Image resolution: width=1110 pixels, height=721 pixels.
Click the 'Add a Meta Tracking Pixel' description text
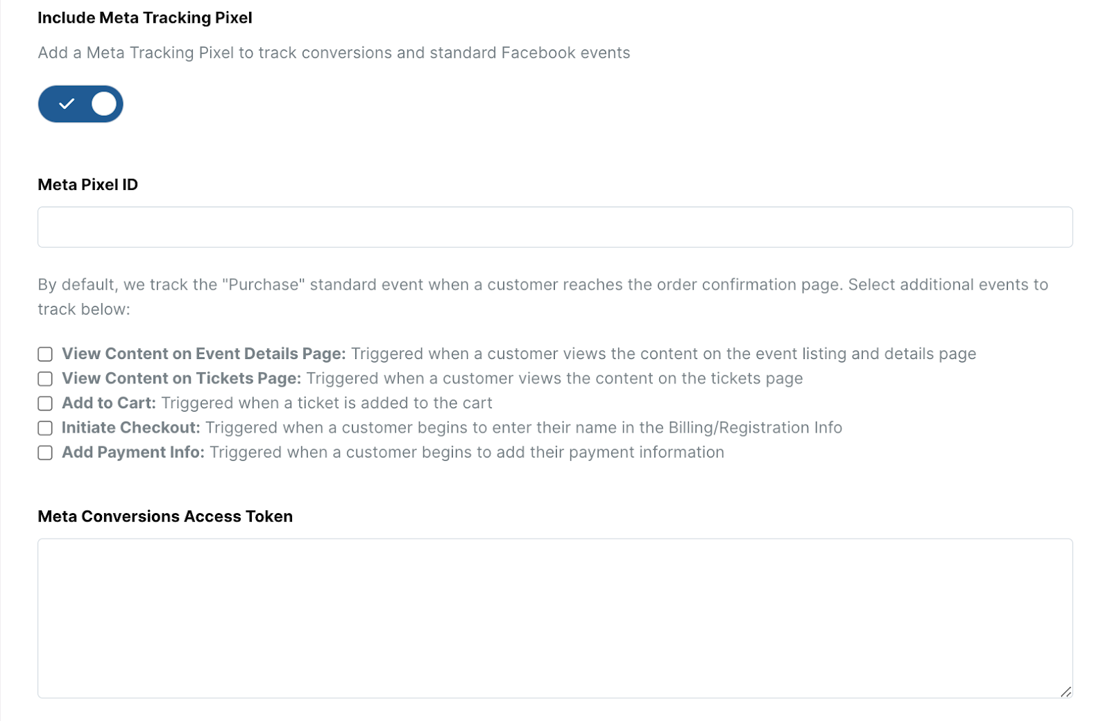[x=334, y=53]
